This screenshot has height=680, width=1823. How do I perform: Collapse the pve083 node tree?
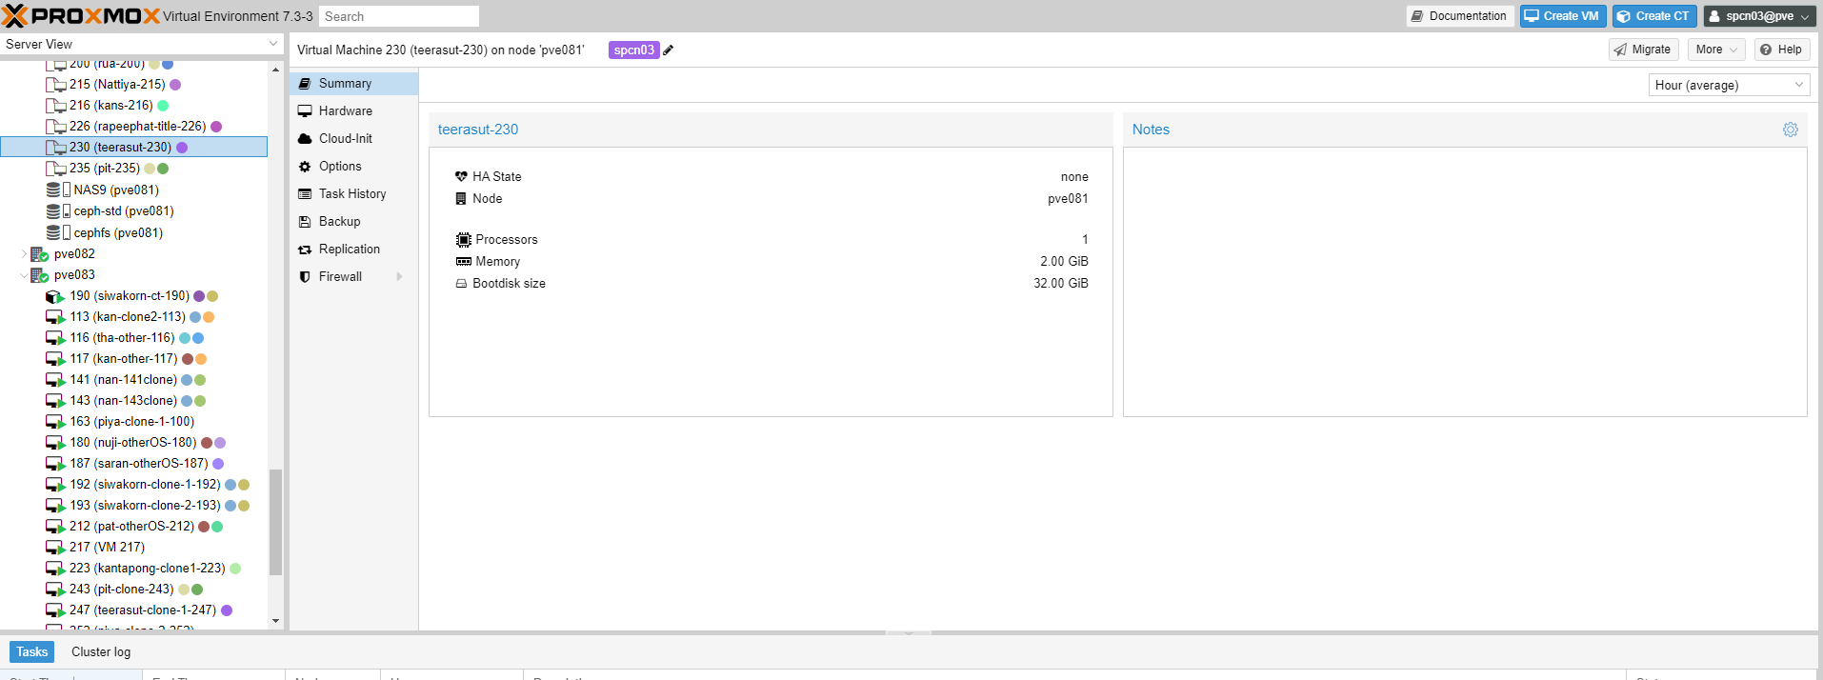tap(24, 275)
